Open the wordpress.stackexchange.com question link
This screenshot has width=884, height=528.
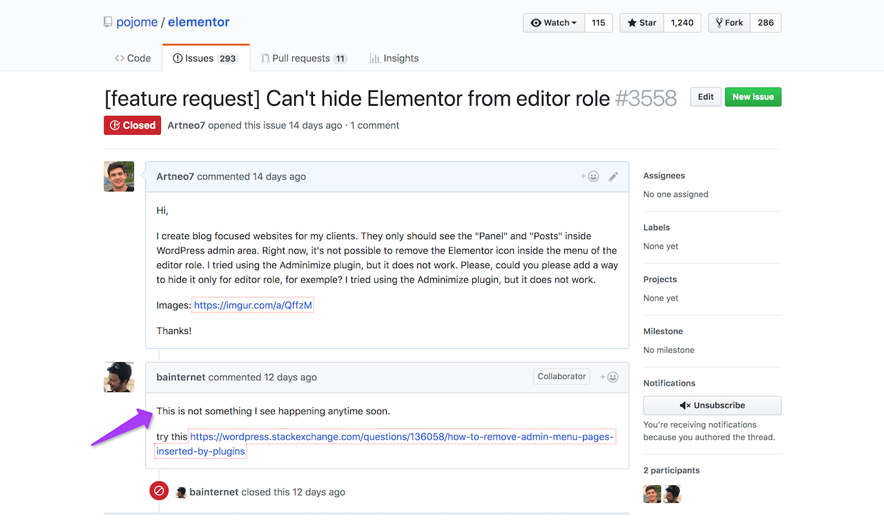(x=385, y=444)
